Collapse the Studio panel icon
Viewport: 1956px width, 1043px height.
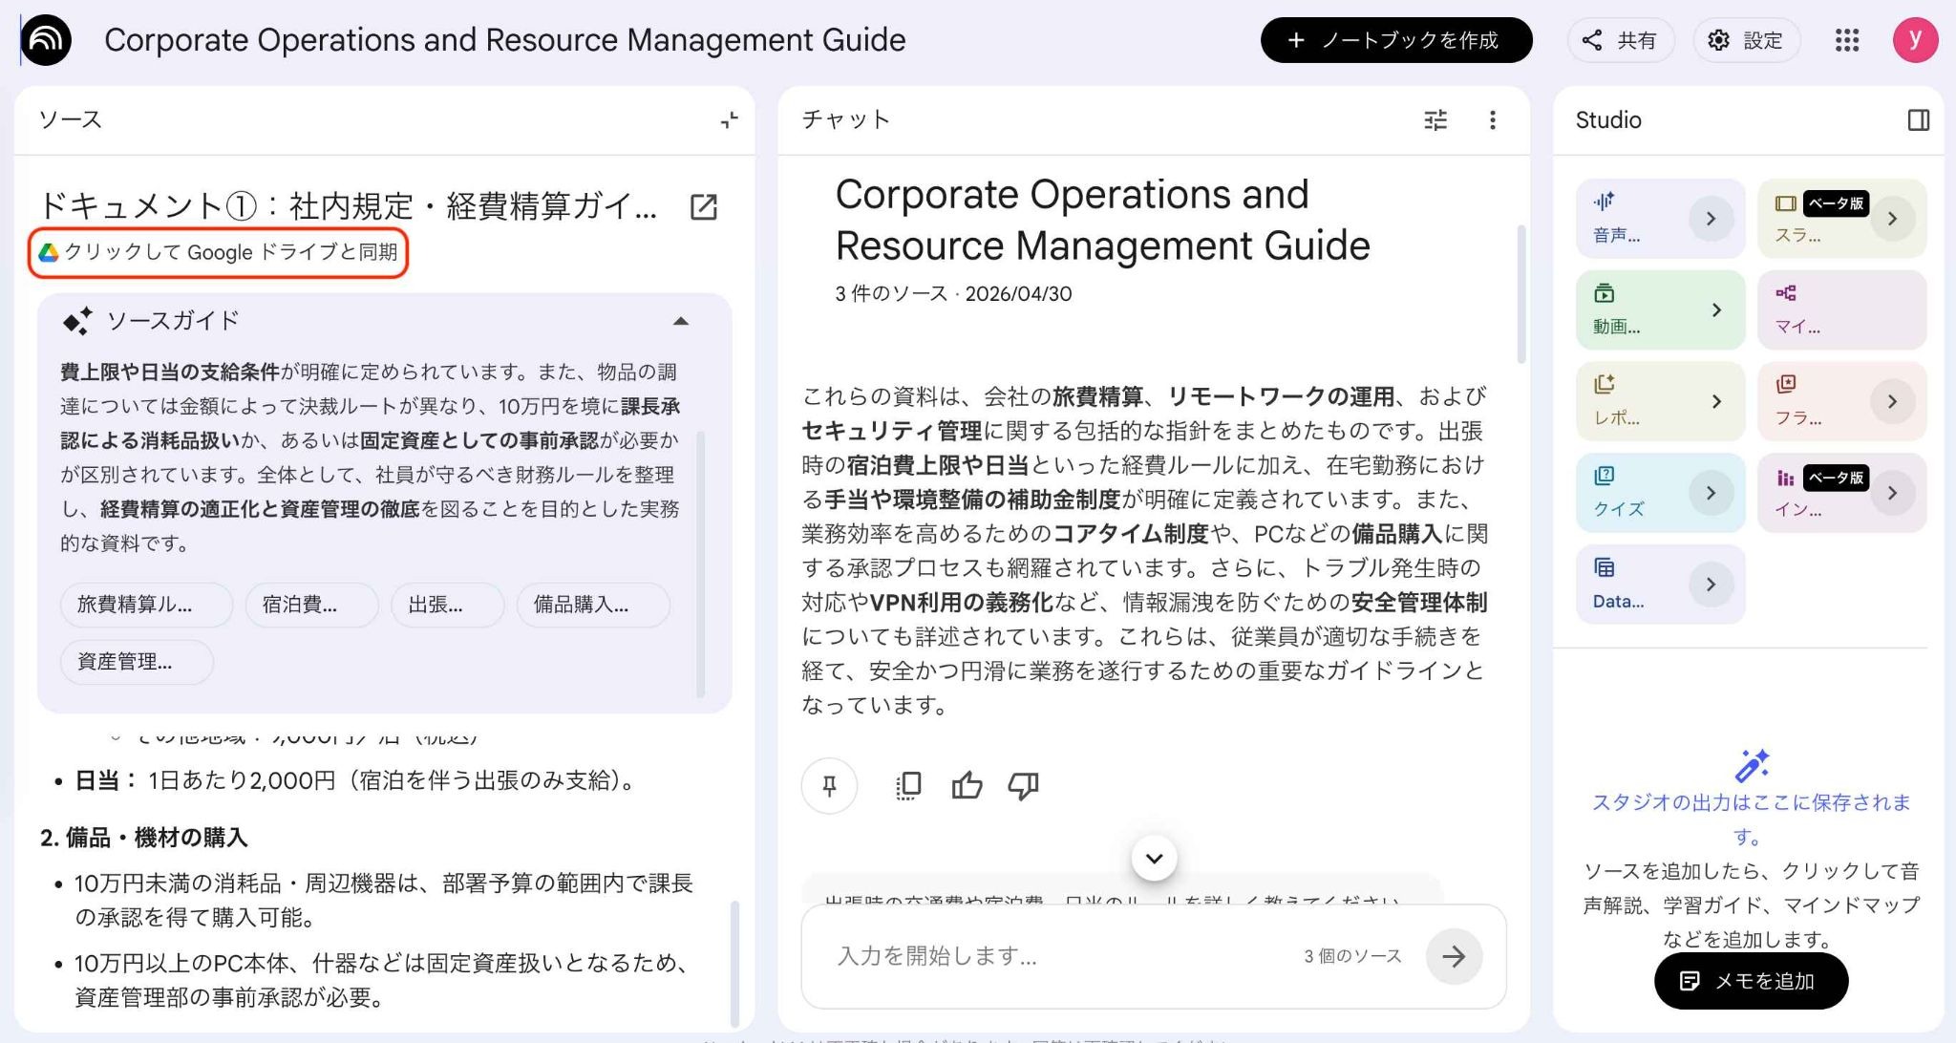coord(1918,119)
